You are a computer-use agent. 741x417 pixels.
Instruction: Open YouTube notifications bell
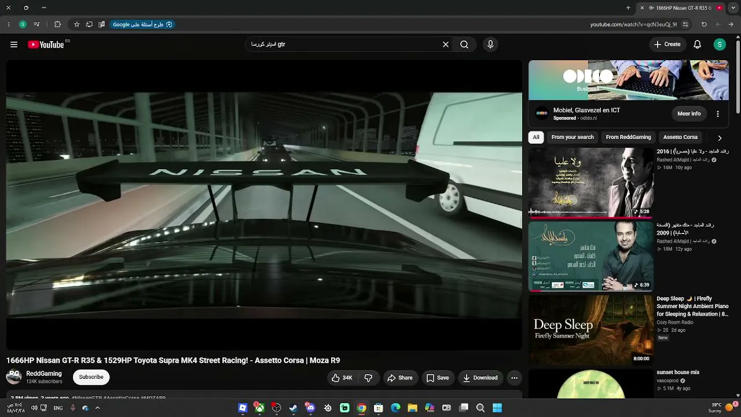pos(698,45)
